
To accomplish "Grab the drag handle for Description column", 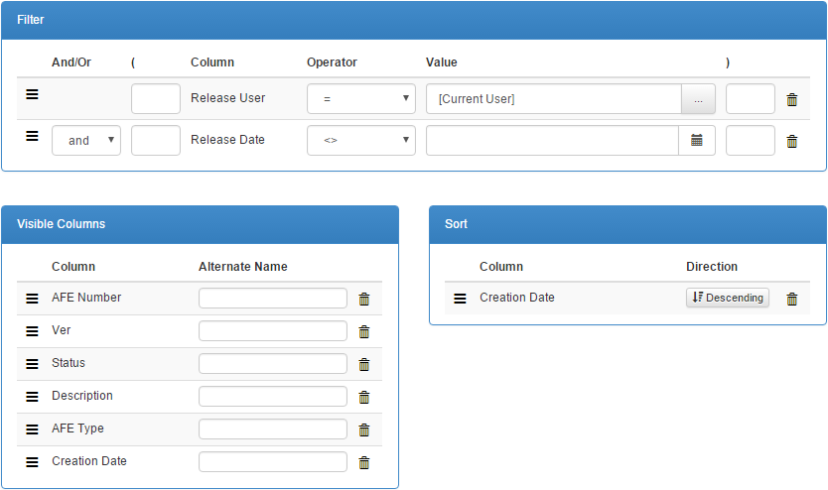I will click(x=32, y=397).
